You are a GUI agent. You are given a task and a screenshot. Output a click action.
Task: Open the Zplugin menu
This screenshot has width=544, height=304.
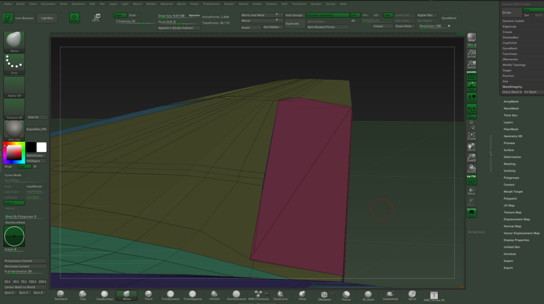pyautogui.click(x=316, y=4)
